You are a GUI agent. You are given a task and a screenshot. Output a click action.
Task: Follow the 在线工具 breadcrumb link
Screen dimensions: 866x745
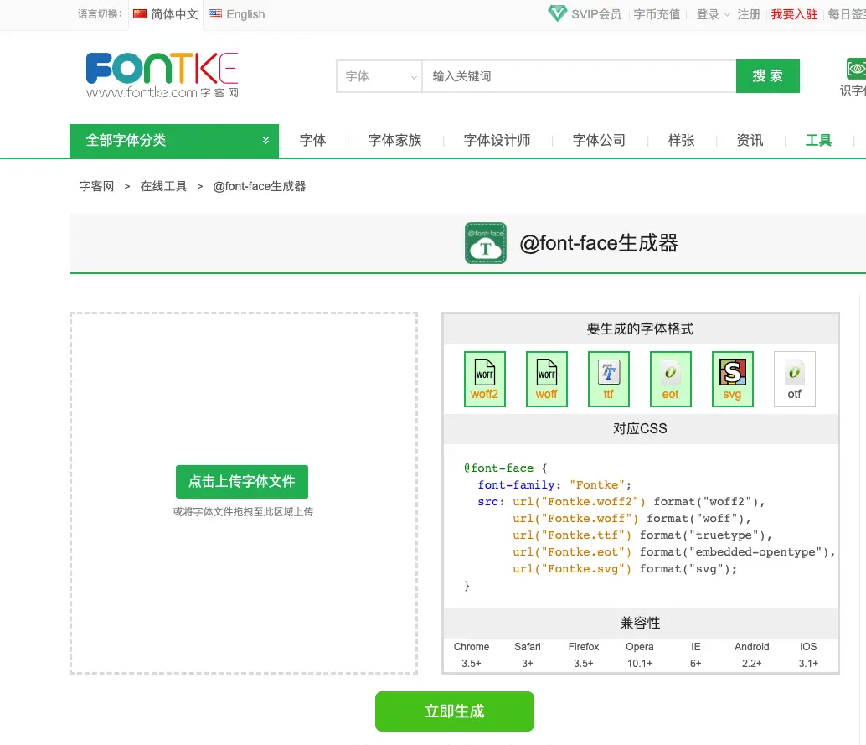[x=164, y=186]
